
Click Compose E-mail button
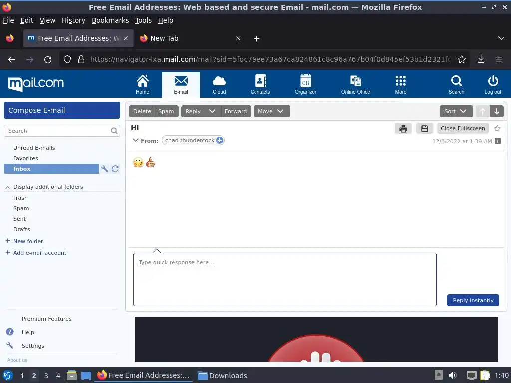tap(62, 110)
